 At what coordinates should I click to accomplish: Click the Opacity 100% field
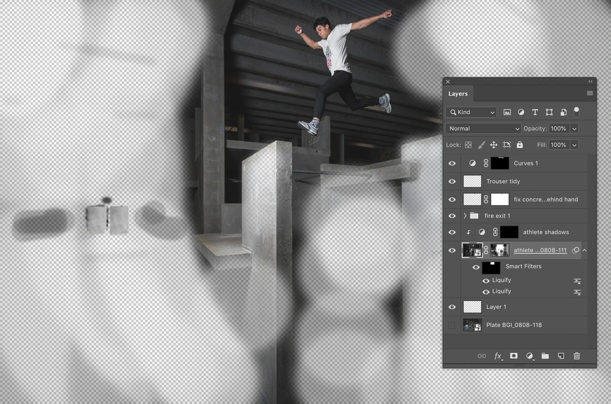click(x=559, y=128)
